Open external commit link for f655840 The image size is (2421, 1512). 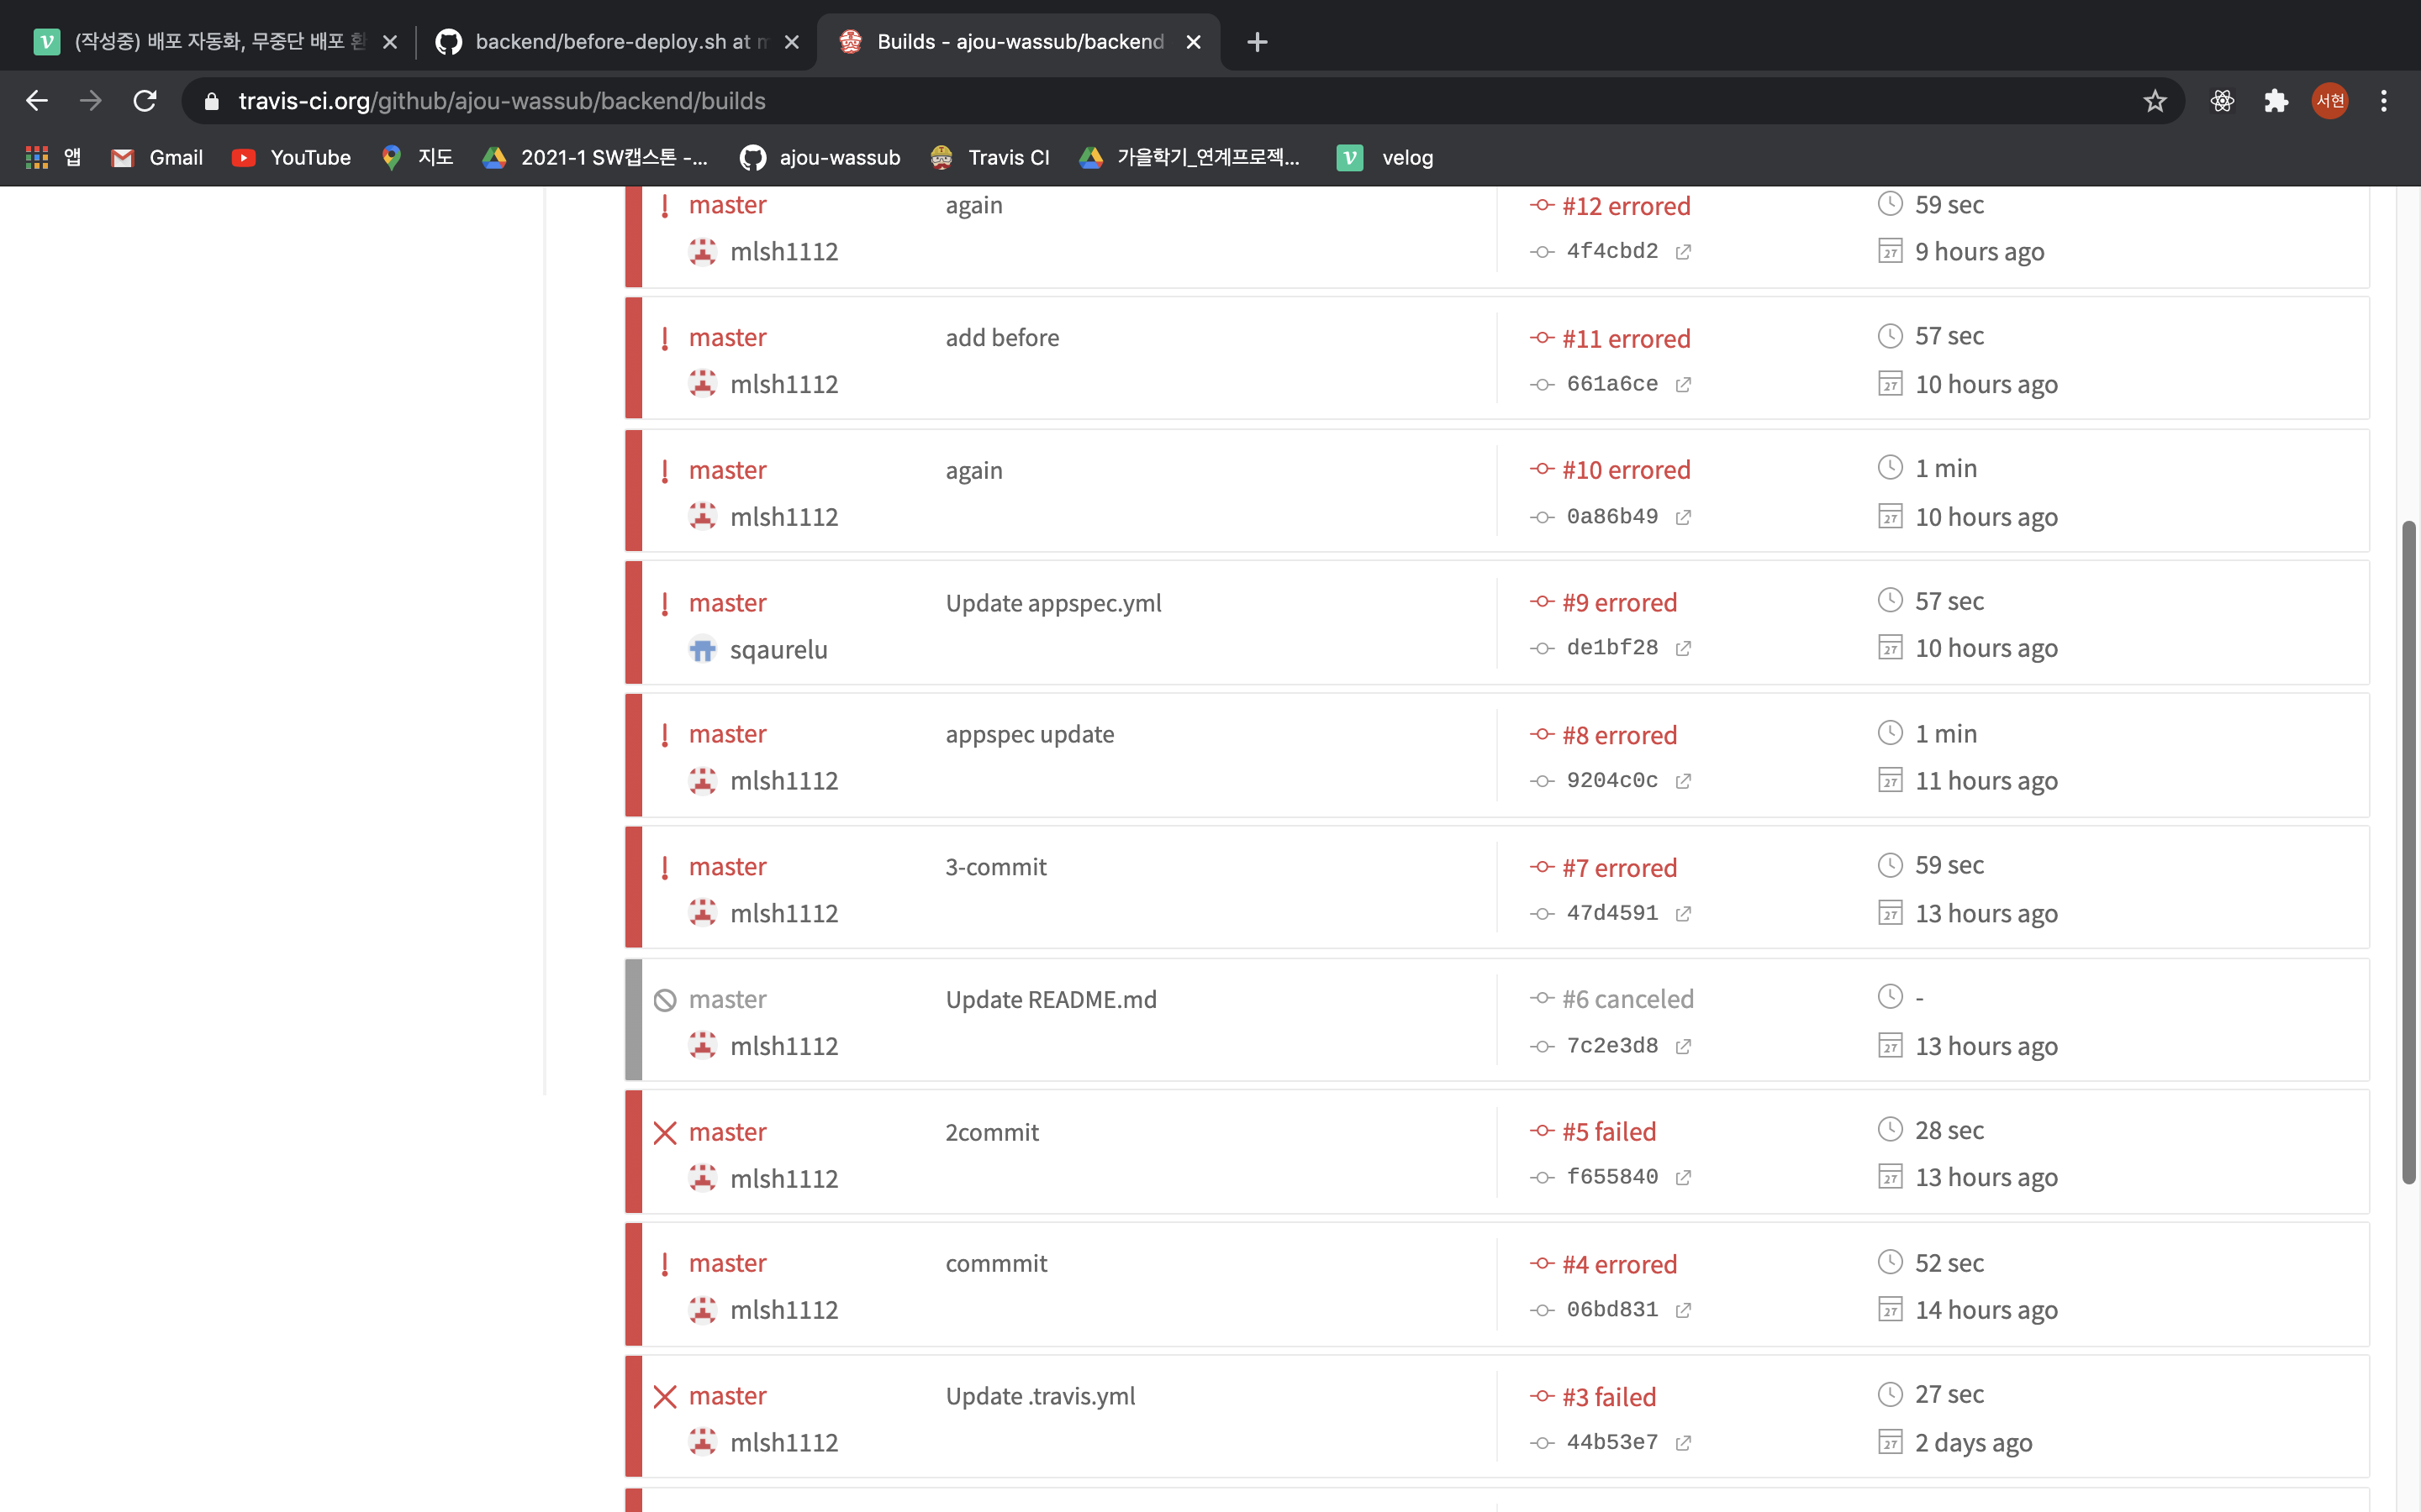(x=1684, y=1178)
